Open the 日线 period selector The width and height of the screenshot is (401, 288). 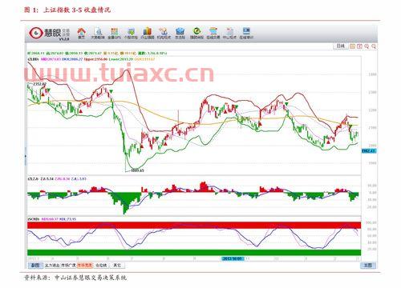click(x=341, y=46)
